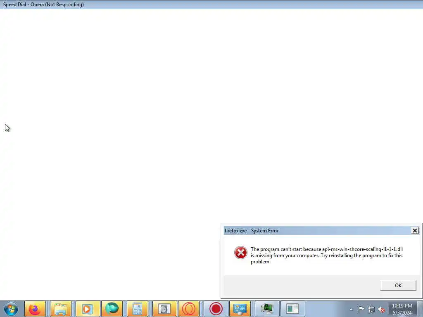
Task: Launch Firefox from the taskbar
Action: [x=35, y=309]
